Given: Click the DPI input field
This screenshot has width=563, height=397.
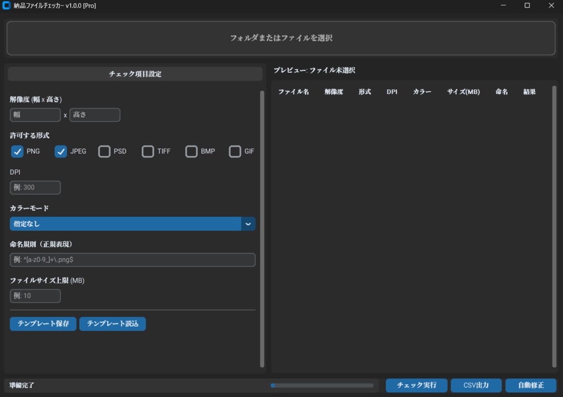Looking at the screenshot, I should pyautogui.click(x=35, y=188).
